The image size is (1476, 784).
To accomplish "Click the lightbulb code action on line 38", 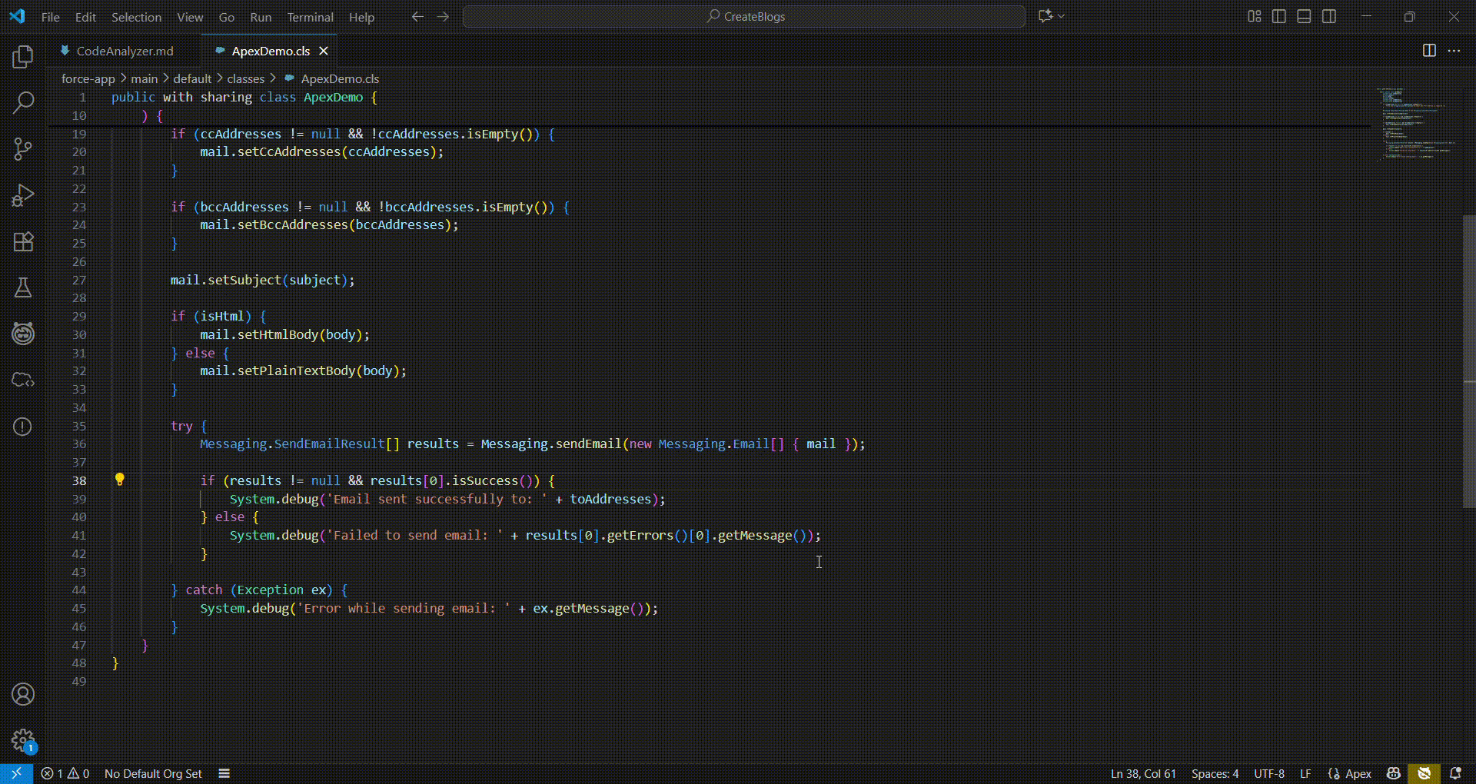I will [x=120, y=480].
